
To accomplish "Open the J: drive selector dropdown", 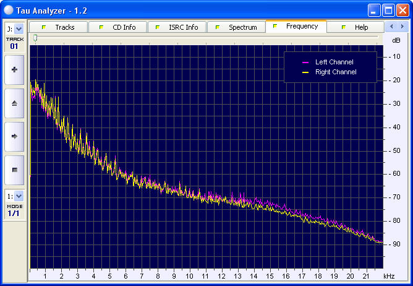I will click(x=18, y=28).
